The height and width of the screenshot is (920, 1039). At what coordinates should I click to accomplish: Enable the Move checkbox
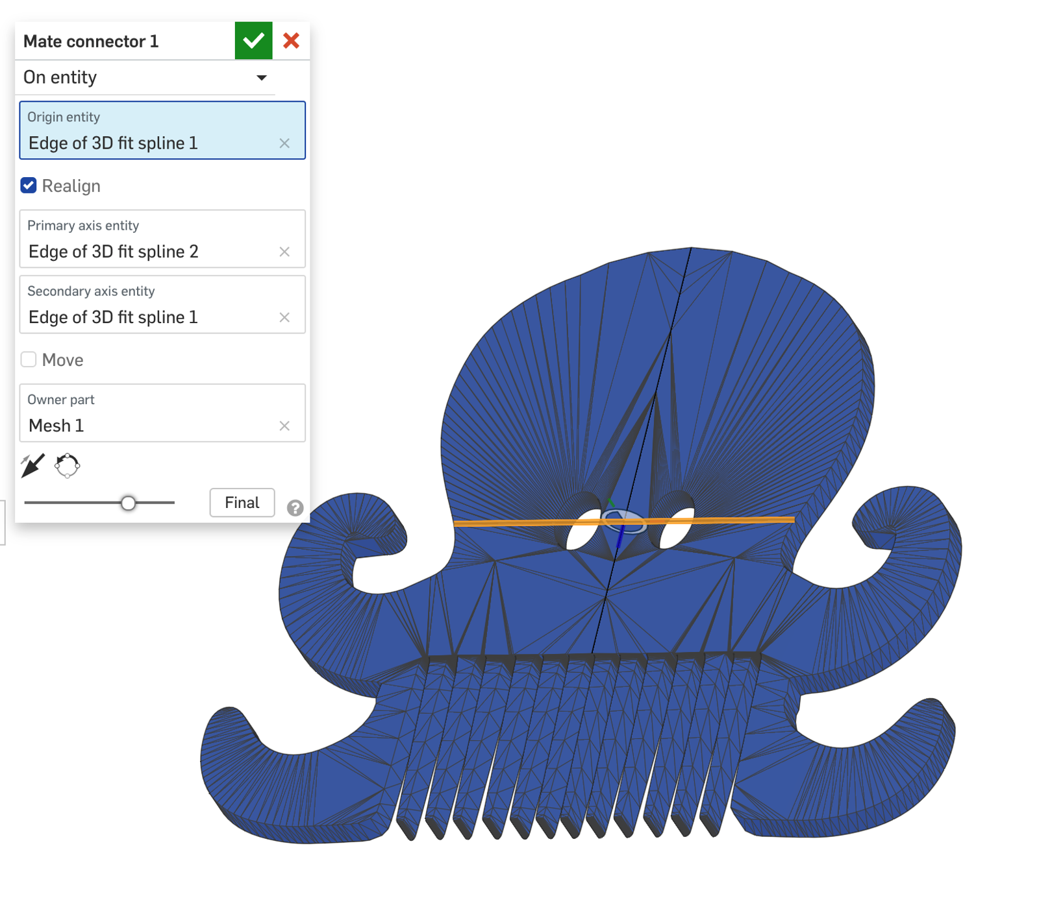[x=29, y=359]
